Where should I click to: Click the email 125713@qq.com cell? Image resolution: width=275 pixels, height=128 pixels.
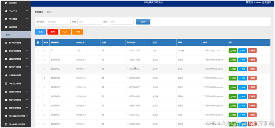click(211, 50)
